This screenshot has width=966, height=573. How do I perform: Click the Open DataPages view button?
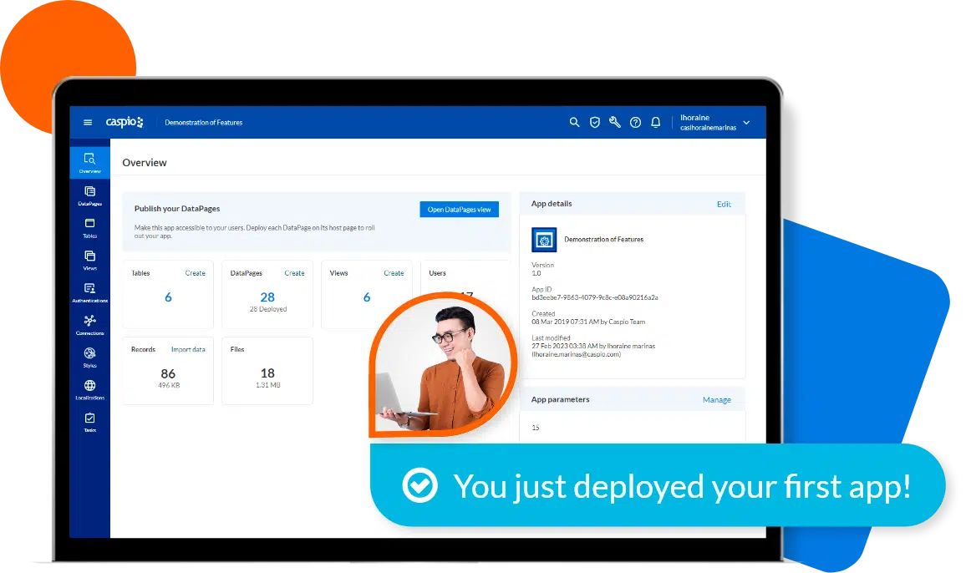click(459, 210)
